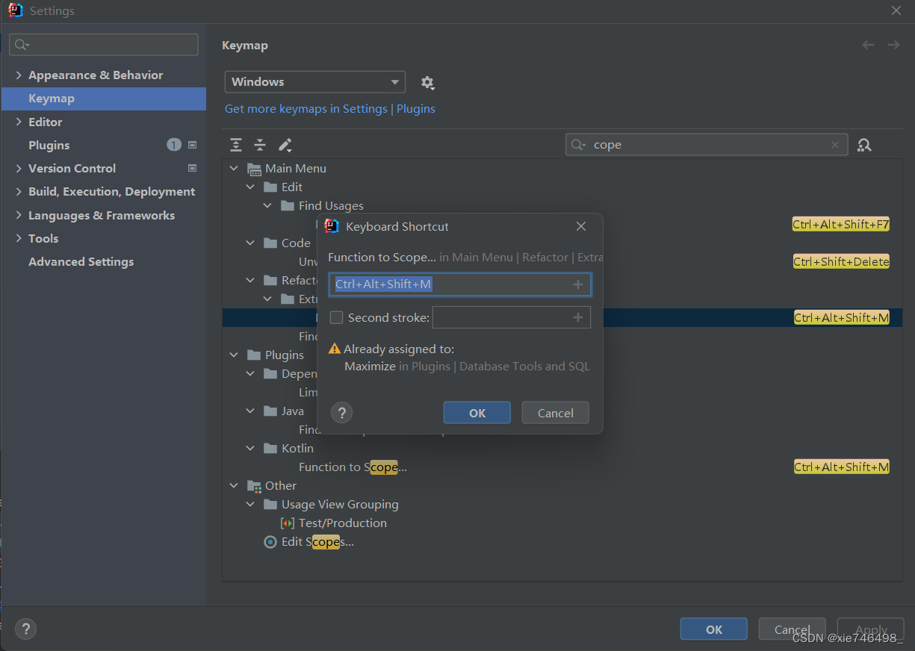Collapse the Find Usages tree node
Screen dimensions: 915x651
pyautogui.click(x=267, y=205)
